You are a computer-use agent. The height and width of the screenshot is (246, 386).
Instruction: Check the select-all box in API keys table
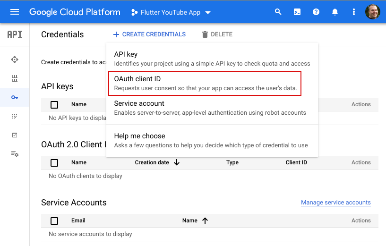click(54, 105)
